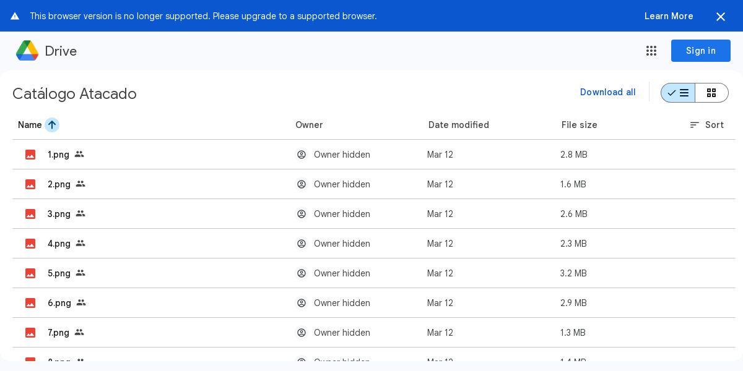743x371 pixels.
Task: Open the Sort options menu
Action: tap(706, 125)
